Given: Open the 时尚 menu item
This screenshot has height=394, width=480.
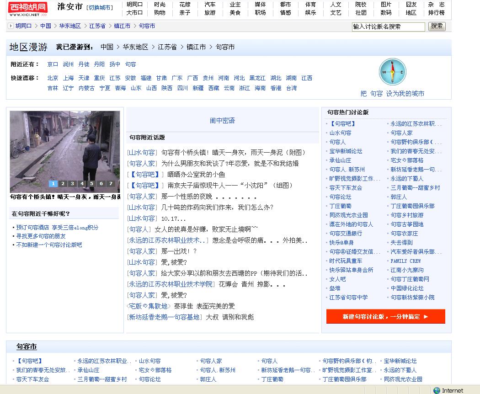Looking at the screenshot, I should coord(160,5).
